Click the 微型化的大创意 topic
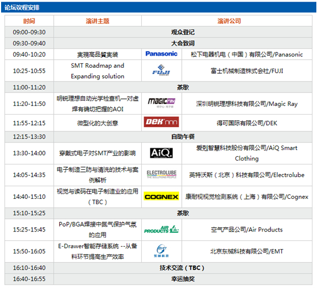Screen dimensions: 318x290 point(97,123)
